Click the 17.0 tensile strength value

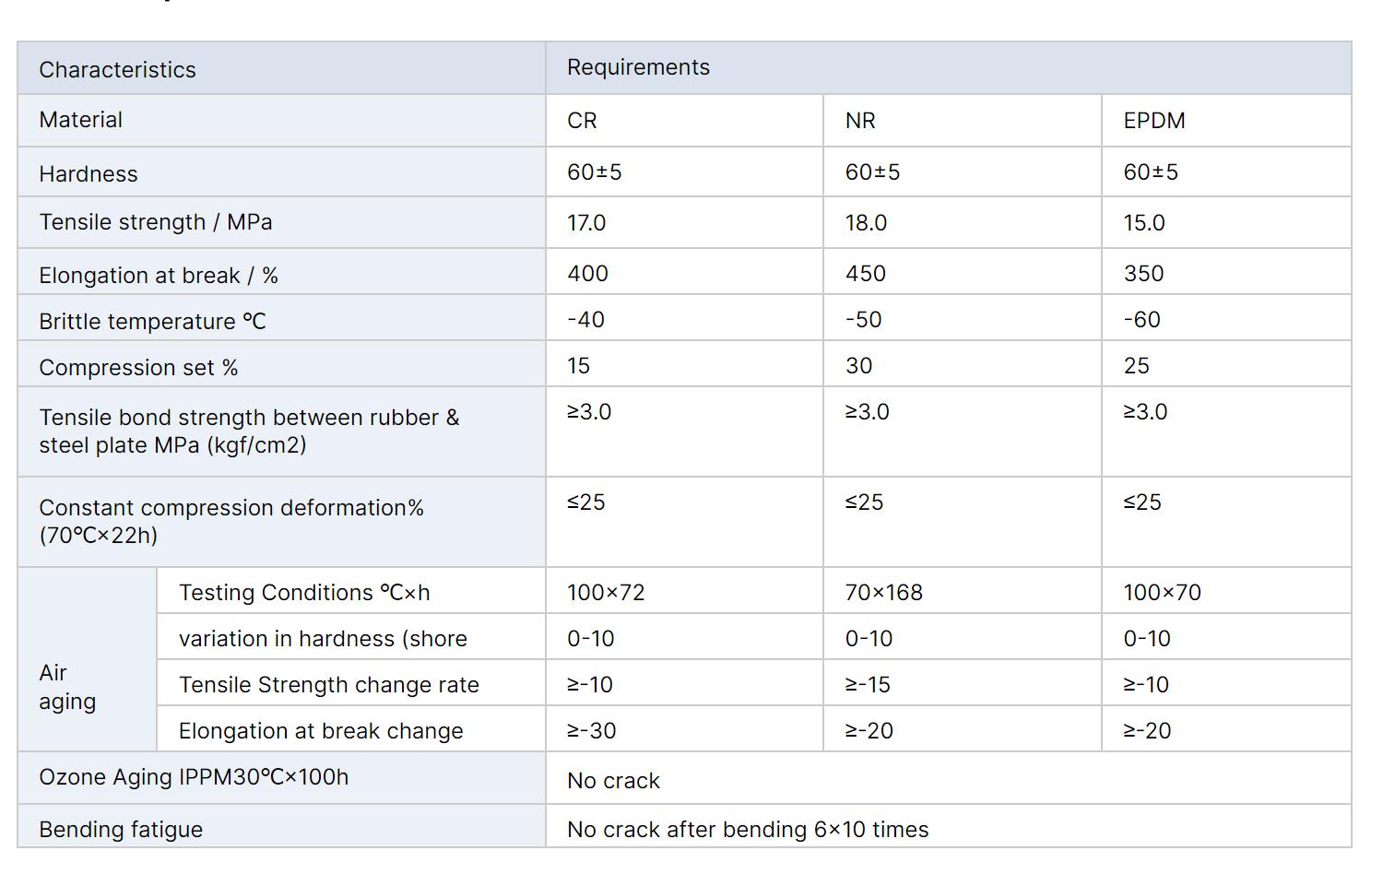(x=586, y=223)
